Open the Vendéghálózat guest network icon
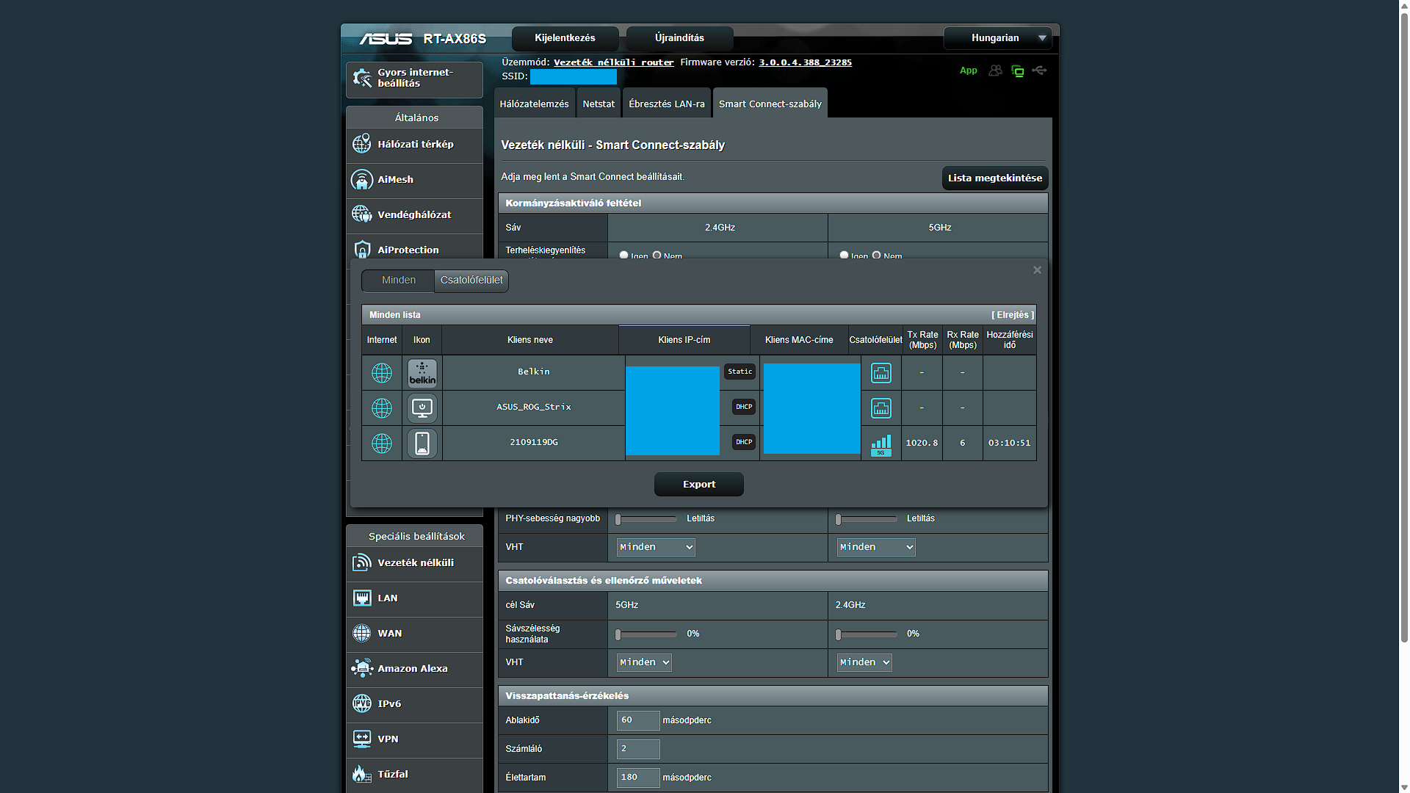Screen dimensions: 1410x793 361,214
